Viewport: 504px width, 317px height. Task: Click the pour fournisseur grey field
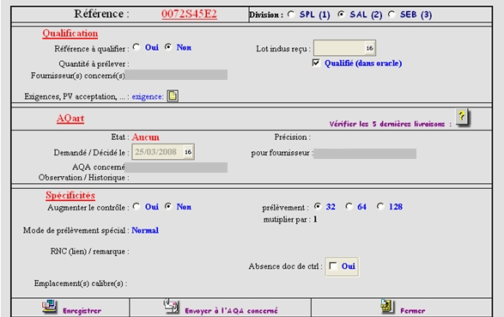(365, 154)
